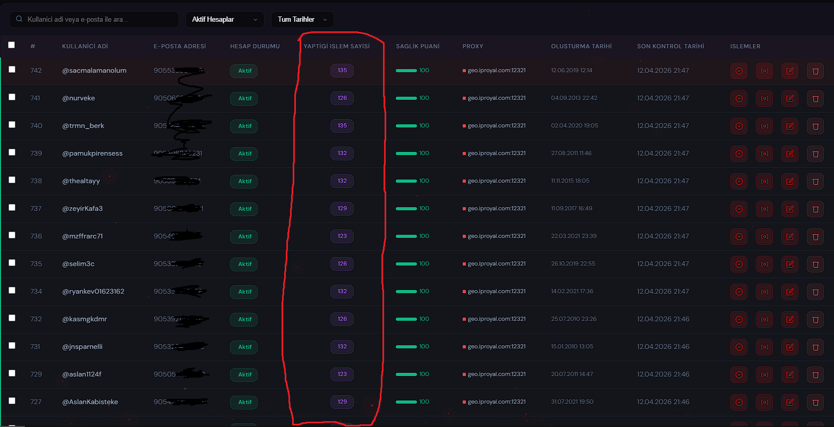Click the checkmark icon in the @selim3c row
Screen dimensions: 834x427
[x=739, y=264]
